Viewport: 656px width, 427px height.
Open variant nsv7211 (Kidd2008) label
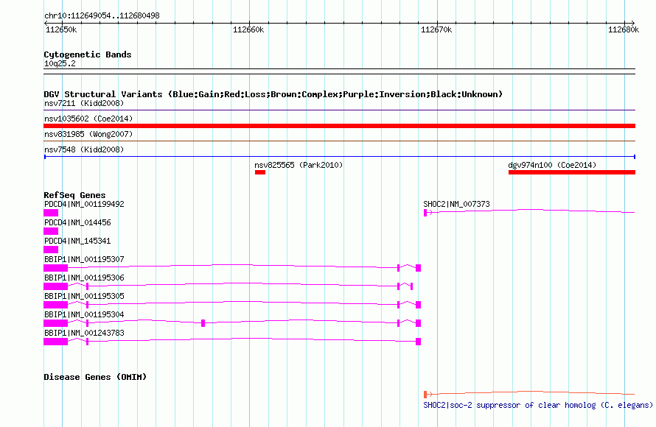pos(84,103)
